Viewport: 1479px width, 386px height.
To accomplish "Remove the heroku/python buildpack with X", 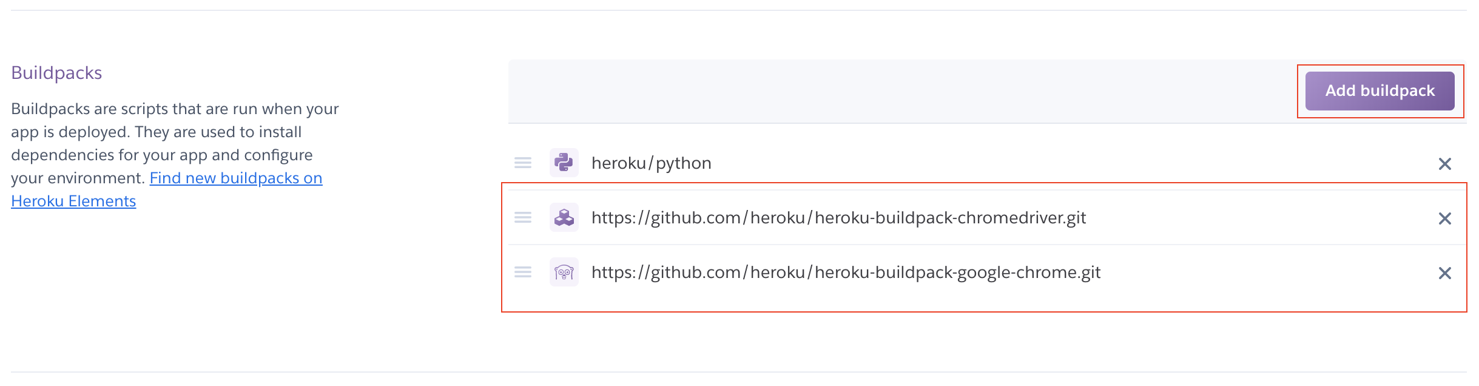I will pos(1445,164).
